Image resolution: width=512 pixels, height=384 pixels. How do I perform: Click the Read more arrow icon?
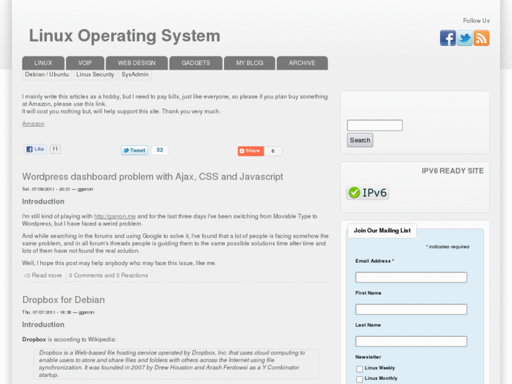[27, 275]
